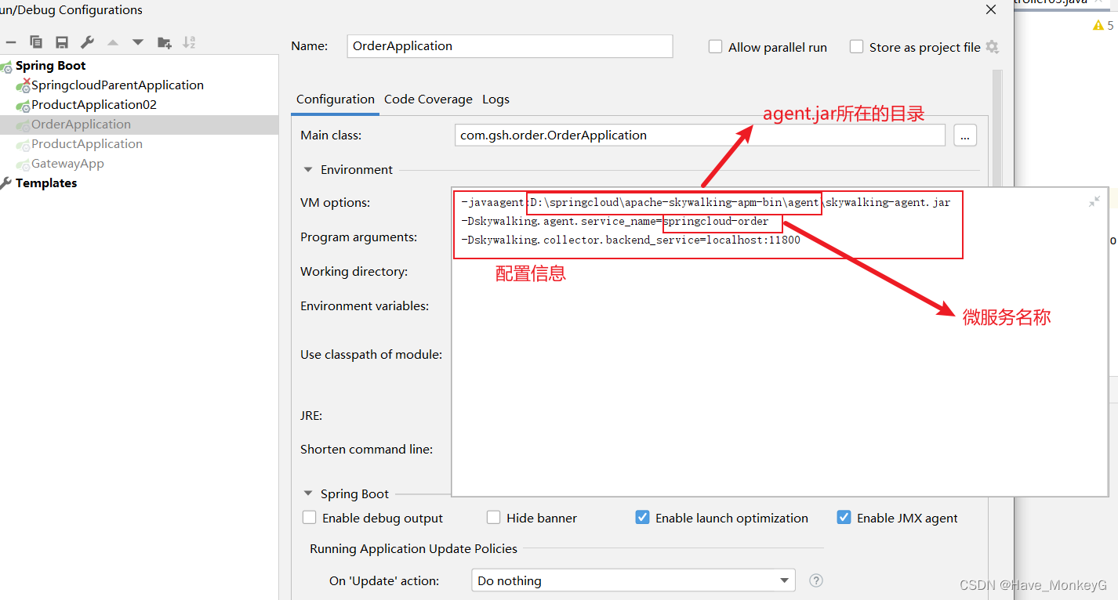The height and width of the screenshot is (600, 1118).
Task: Open the Store as project file gear settings
Action: coord(992,47)
